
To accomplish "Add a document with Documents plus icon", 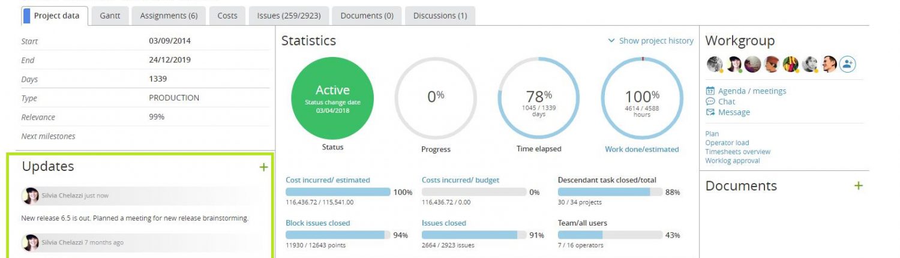I will tap(858, 186).
